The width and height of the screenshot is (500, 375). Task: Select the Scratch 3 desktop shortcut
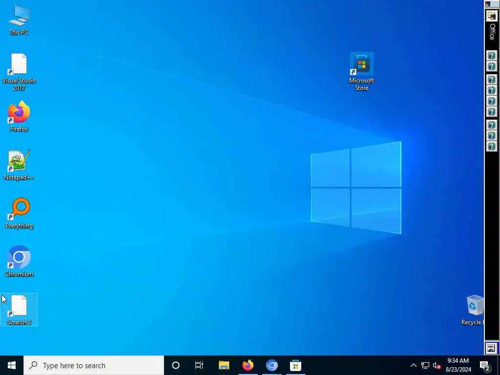coord(19,310)
